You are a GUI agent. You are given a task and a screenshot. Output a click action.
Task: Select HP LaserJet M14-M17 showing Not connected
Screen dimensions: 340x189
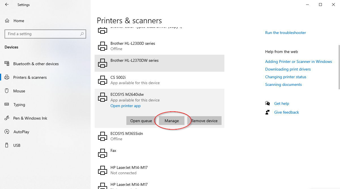pyautogui.click(x=160, y=170)
